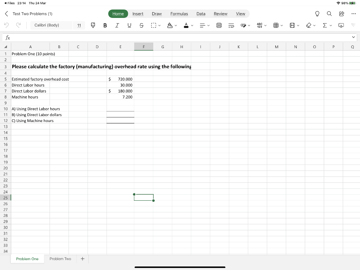Apply fill color with the paint bucket

pyautogui.click(x=170, y=25)
